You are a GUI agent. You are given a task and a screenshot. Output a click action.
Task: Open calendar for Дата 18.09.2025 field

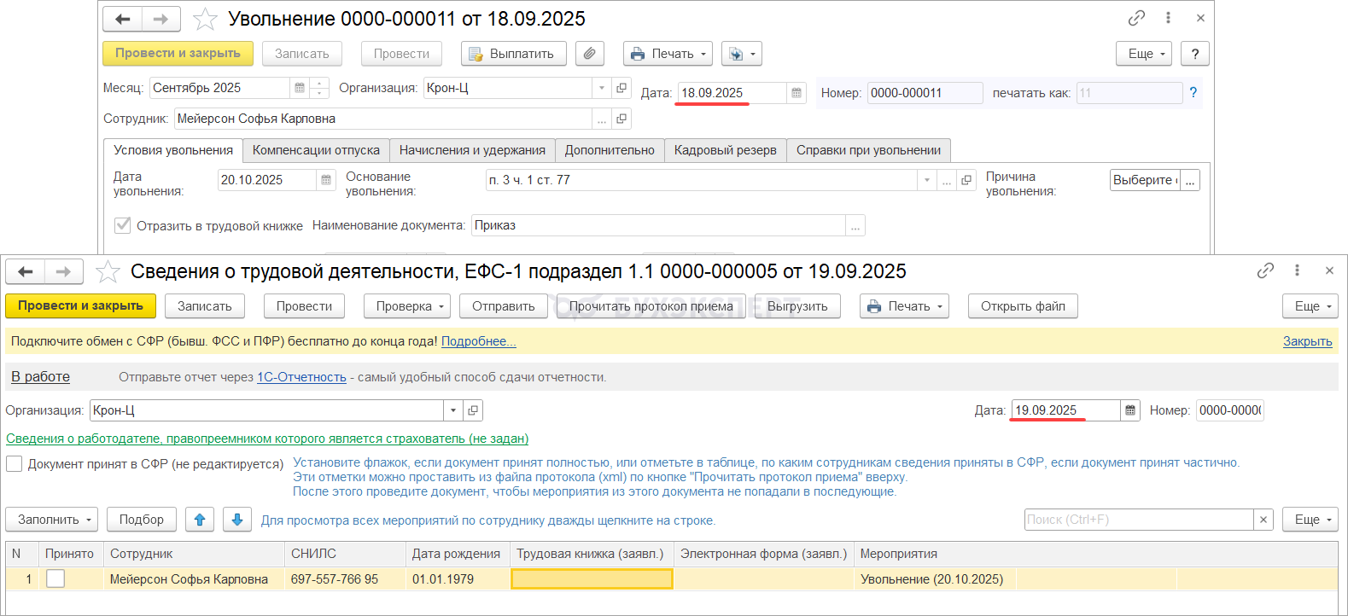[797, 93]
